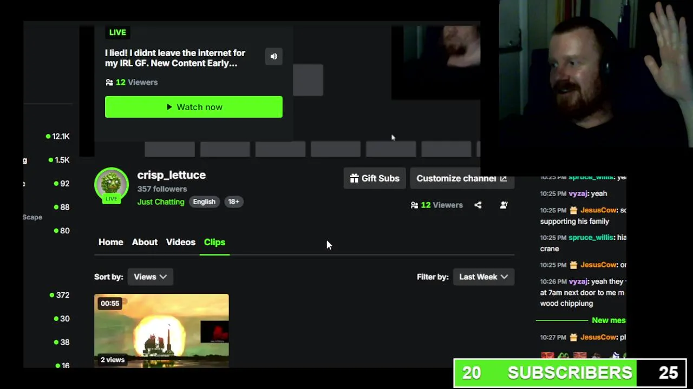This screenshot has height=389, width=693.
Task: Click the 2 views label on clip
Action: point(113,360)
